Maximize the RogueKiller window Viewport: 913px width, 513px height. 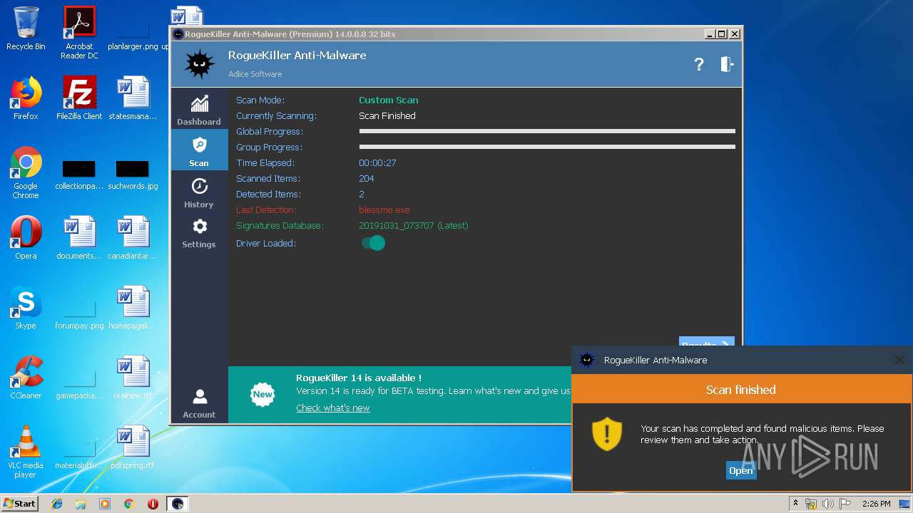pos(721,33)
